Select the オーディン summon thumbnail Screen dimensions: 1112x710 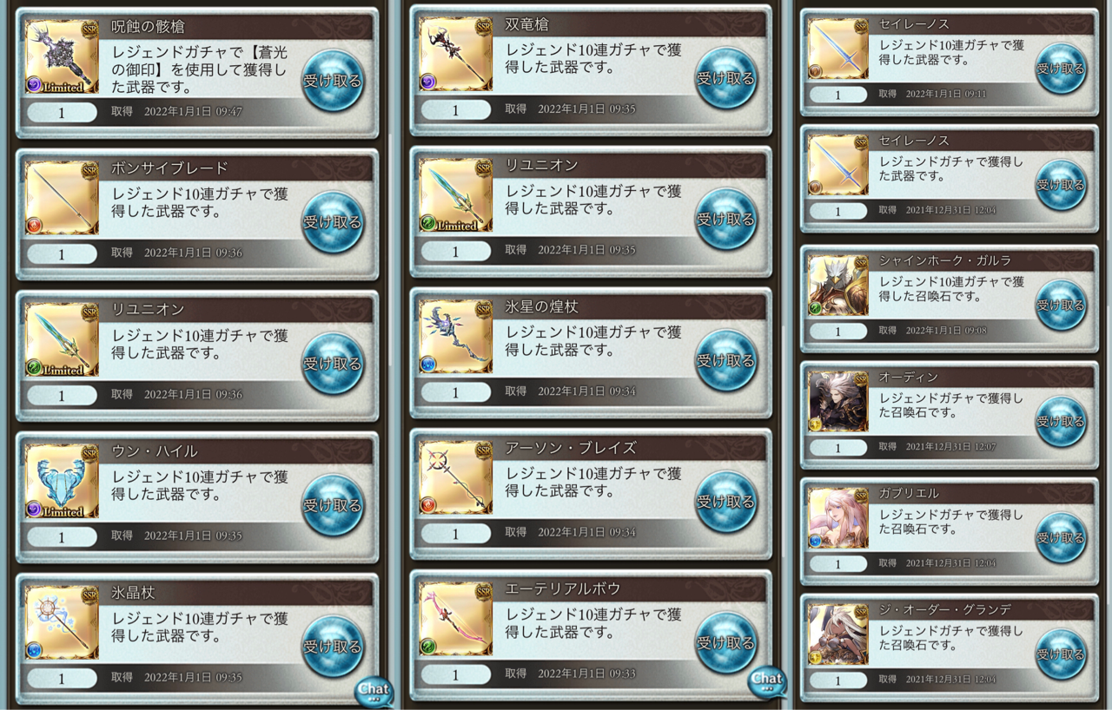(838, 402)
